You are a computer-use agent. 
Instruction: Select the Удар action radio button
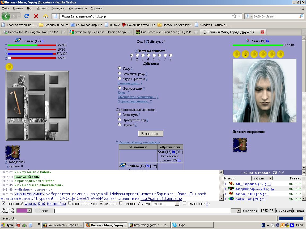coord(120,68)
